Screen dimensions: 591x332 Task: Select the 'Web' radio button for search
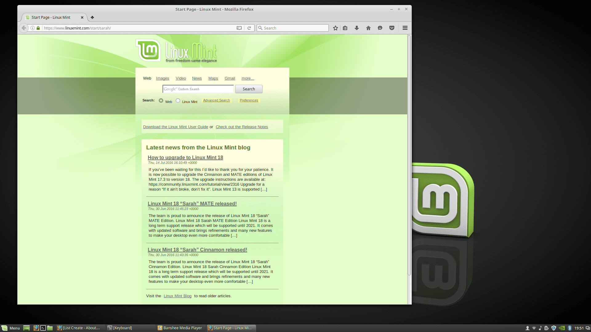[160, 100]
